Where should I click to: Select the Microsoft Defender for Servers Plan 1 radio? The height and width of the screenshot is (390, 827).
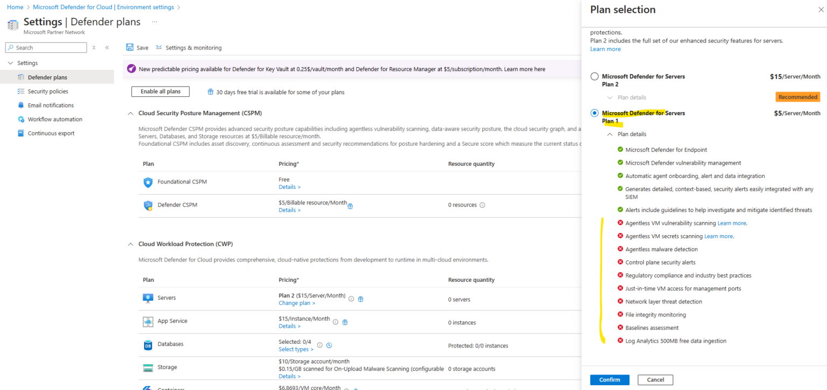pos(594,113)
